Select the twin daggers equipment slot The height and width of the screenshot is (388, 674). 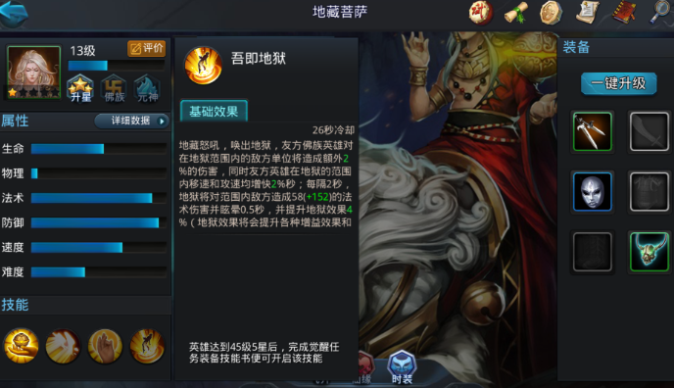coord(593,131)
